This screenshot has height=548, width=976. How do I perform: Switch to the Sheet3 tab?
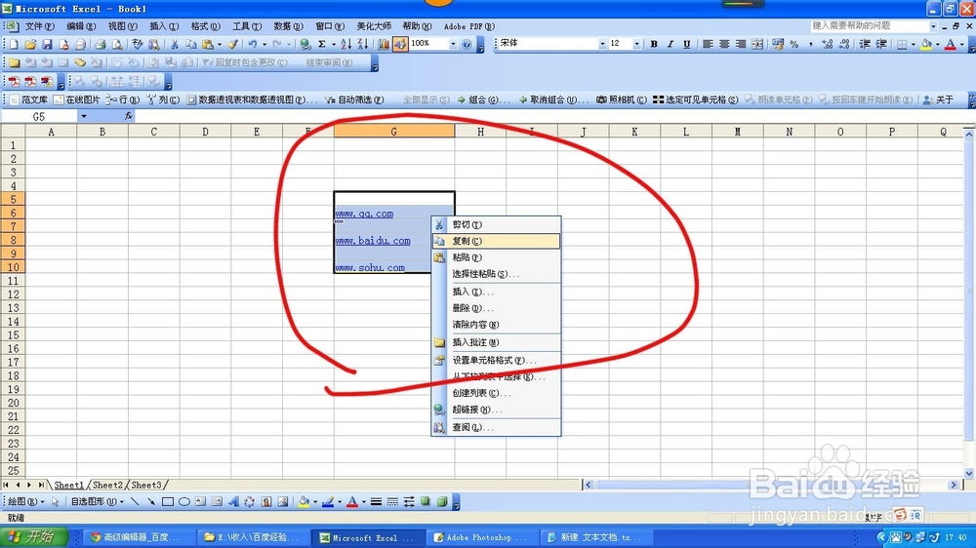point(146,485)
